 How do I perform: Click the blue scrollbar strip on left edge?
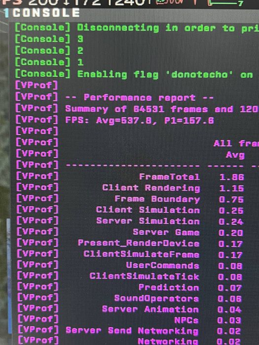[x=9, y=275]
